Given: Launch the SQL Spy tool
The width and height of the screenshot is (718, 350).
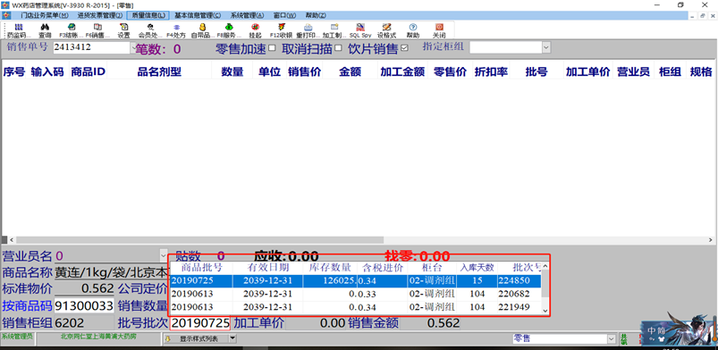Looking at the screenshot, I should (360, 30).
